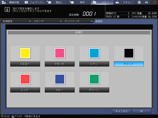Select the イエロー yellow button

click(x=25, y=64)
